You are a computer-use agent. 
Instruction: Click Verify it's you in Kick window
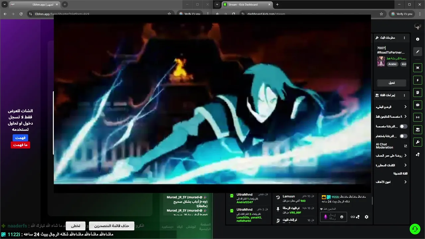(x=401, y=14)
